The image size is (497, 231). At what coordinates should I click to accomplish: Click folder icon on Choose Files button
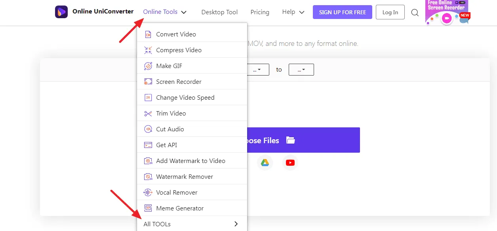[x=291, y=140]
